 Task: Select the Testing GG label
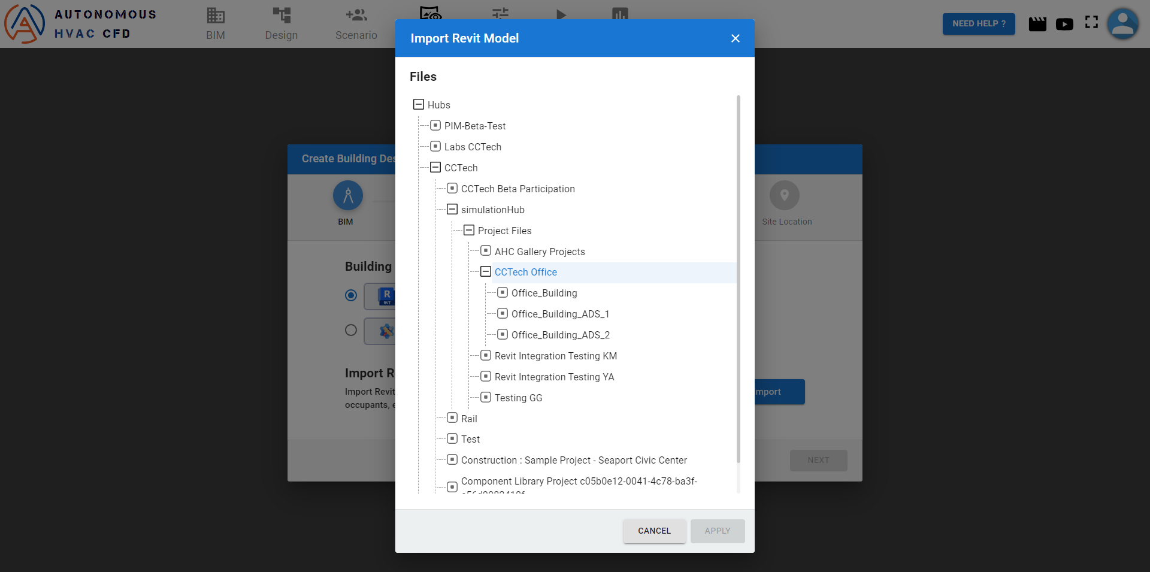[x=519, y=398]
